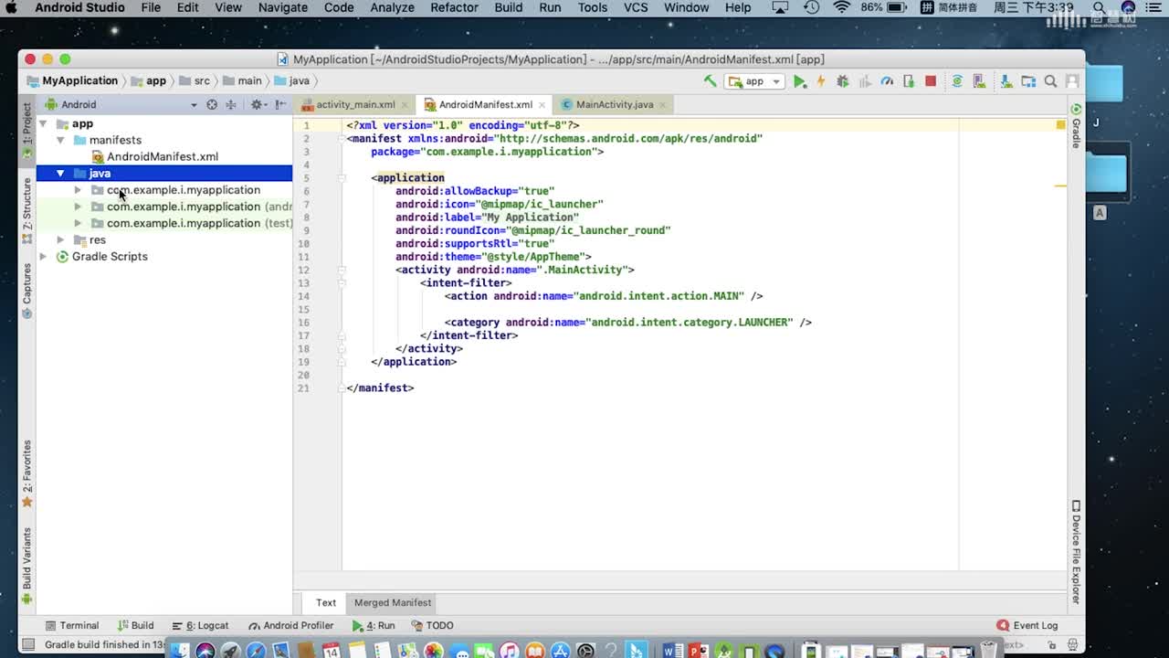Expand the res folder

pyautogui.click(x=60, y=239)
